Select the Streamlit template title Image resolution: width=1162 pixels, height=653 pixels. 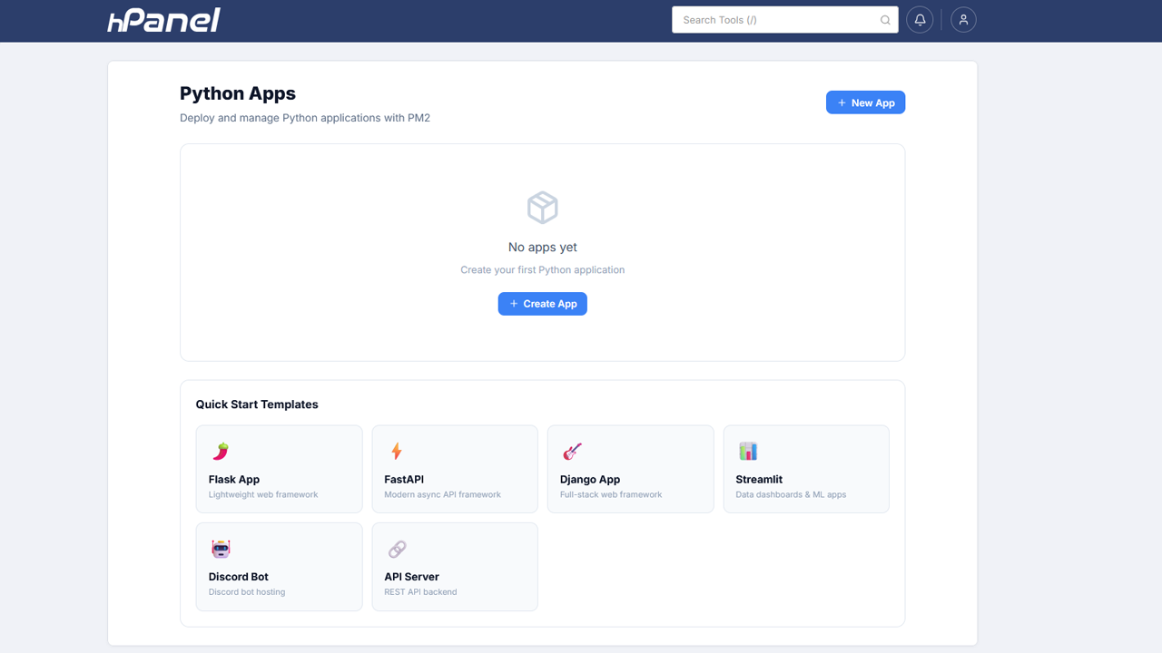coord(759,479)
